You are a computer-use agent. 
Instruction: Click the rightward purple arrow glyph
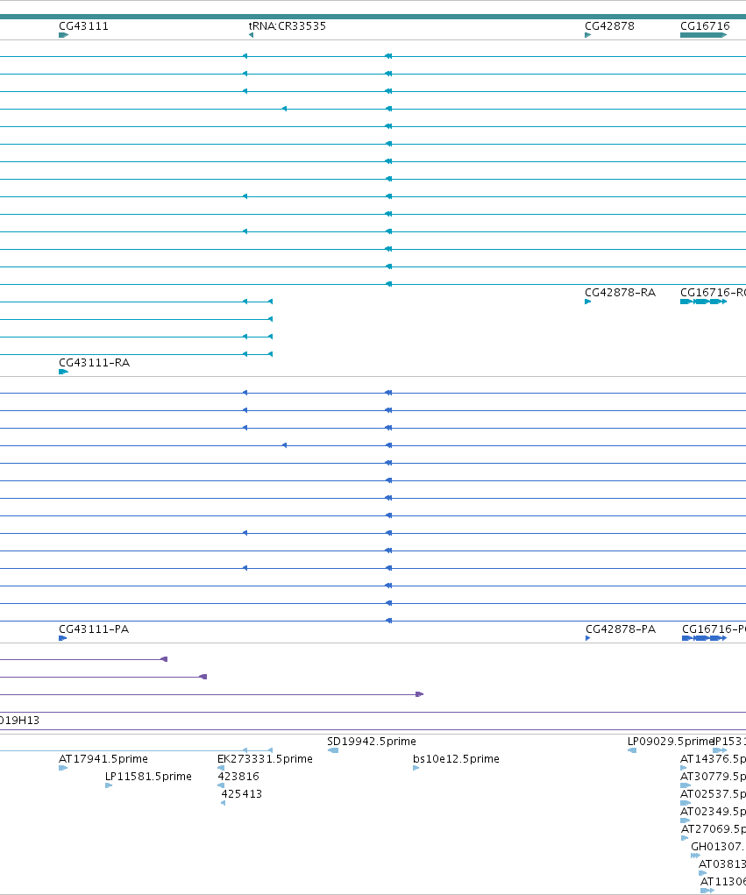[x=420, y=694]
